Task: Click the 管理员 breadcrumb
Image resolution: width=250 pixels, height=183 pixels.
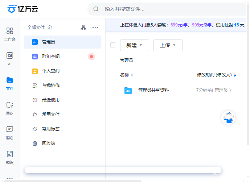Action: 127,61
